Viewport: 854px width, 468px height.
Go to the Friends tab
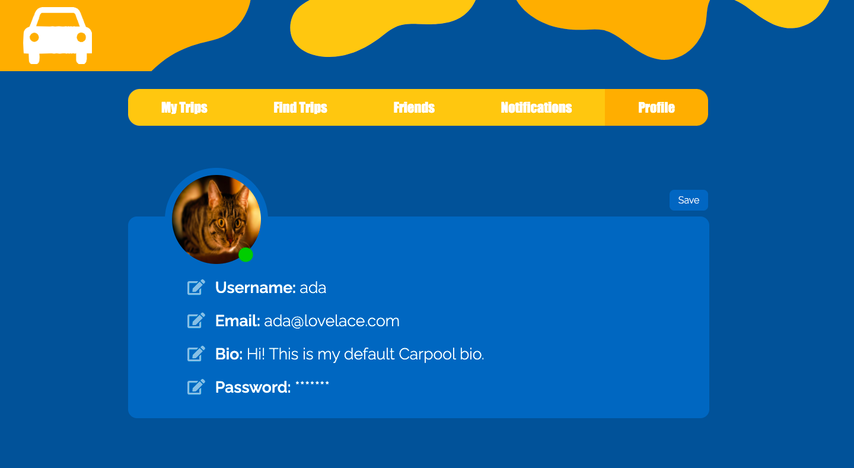414,107
